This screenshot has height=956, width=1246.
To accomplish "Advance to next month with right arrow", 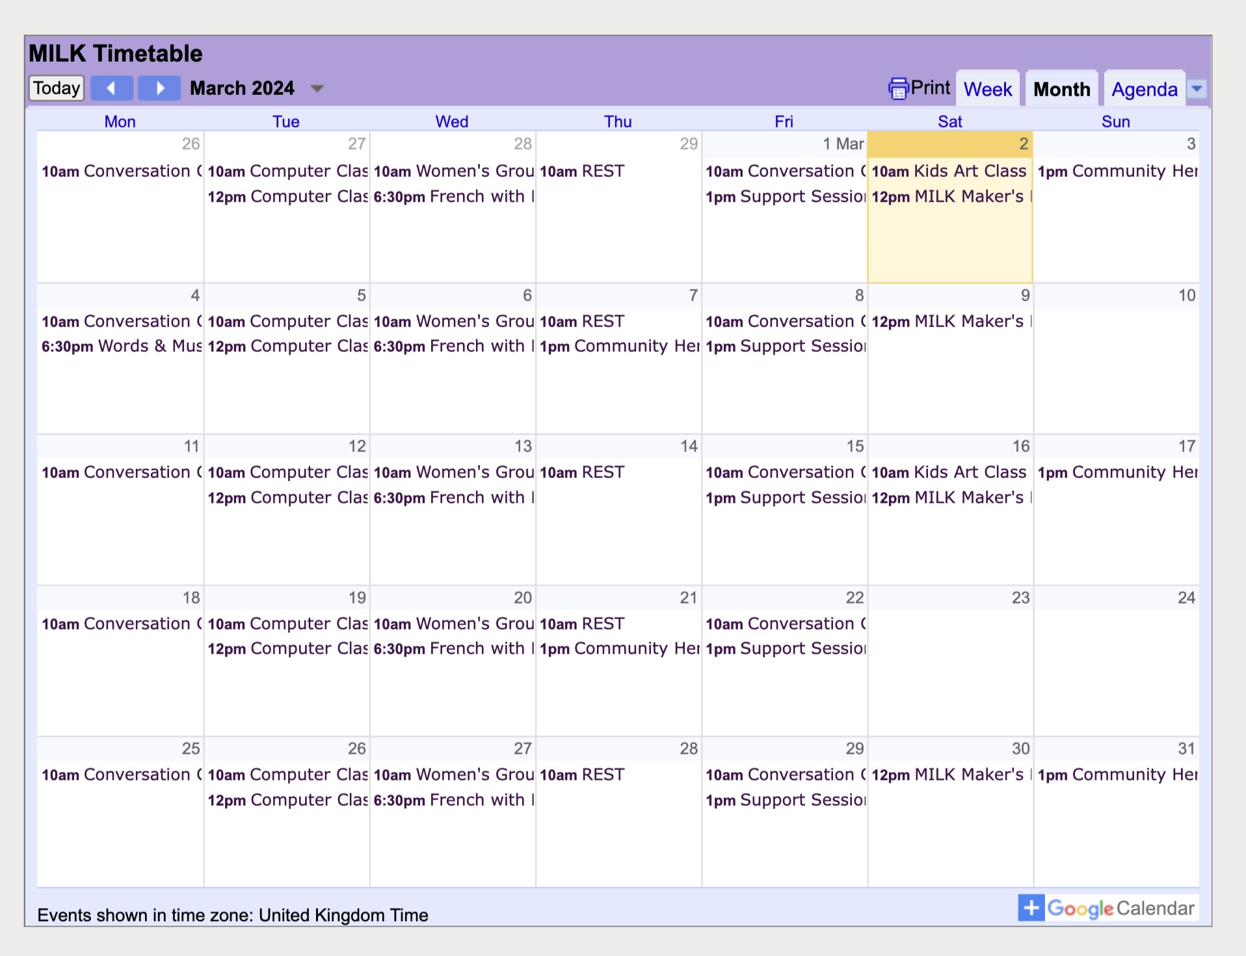I will pos(159,88).
